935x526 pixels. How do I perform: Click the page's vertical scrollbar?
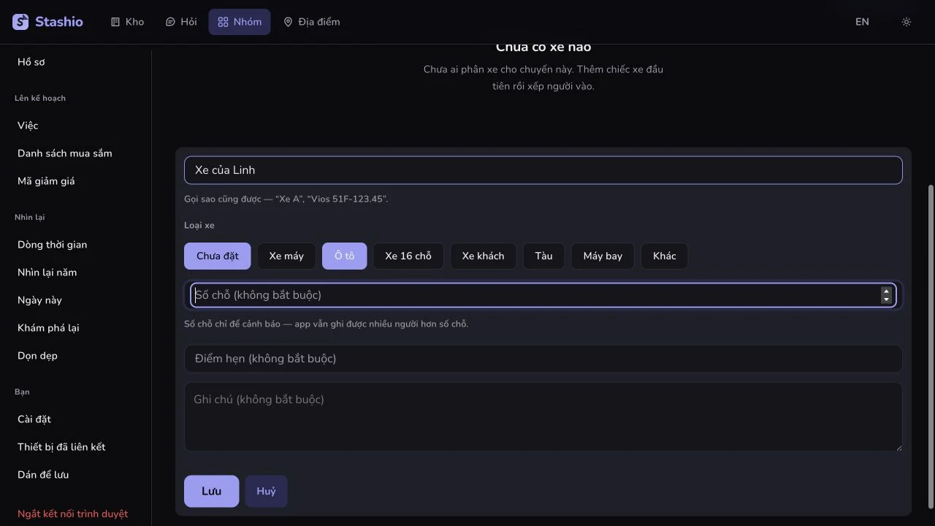(x=931, y=346)
